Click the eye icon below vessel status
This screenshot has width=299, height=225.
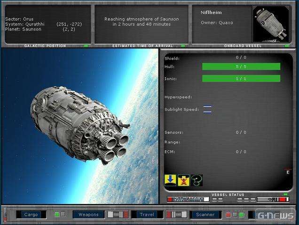pos(270,200)
